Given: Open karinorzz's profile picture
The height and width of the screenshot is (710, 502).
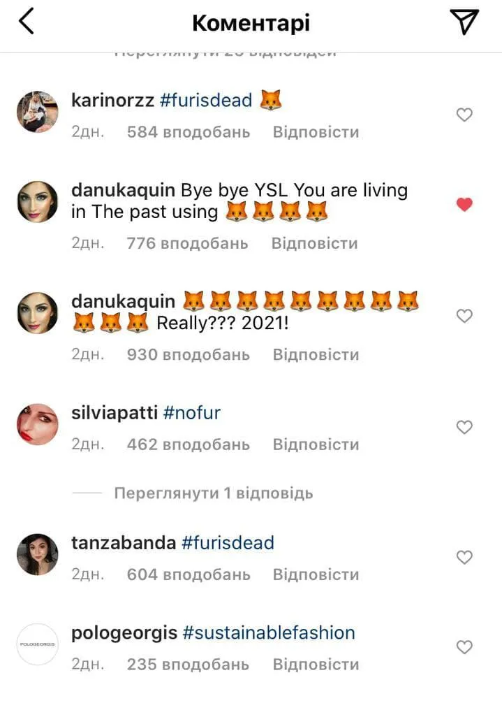Looking at the screenshot, I should pos(38,111).
